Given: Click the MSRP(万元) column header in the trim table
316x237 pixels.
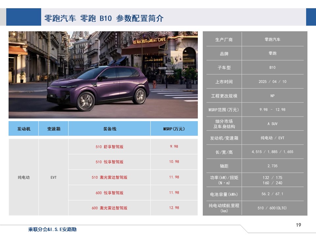Looking at the screenshot, I should (174, 129).
